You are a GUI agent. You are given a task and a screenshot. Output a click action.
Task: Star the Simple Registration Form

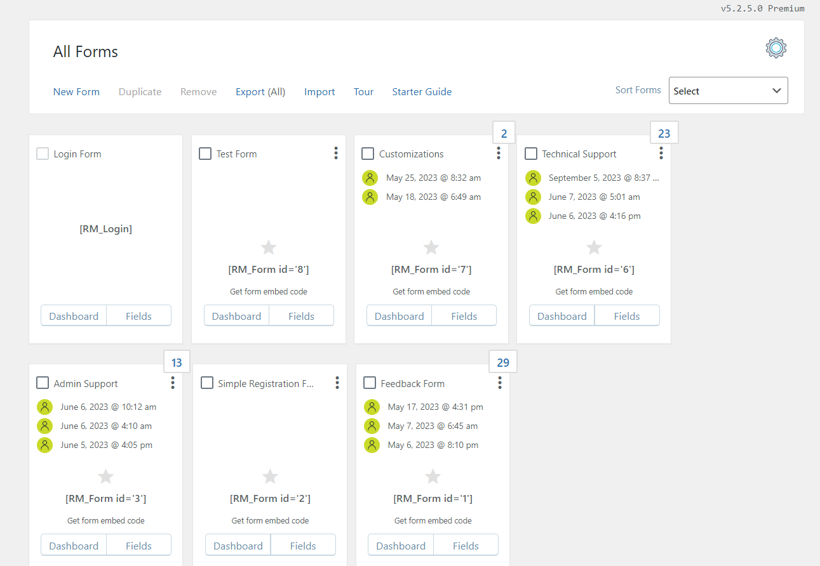coord(269,477)
